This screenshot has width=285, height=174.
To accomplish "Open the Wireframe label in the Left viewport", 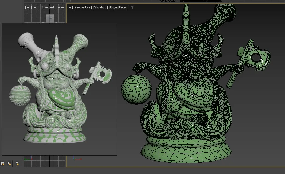I will coord(61,7).
